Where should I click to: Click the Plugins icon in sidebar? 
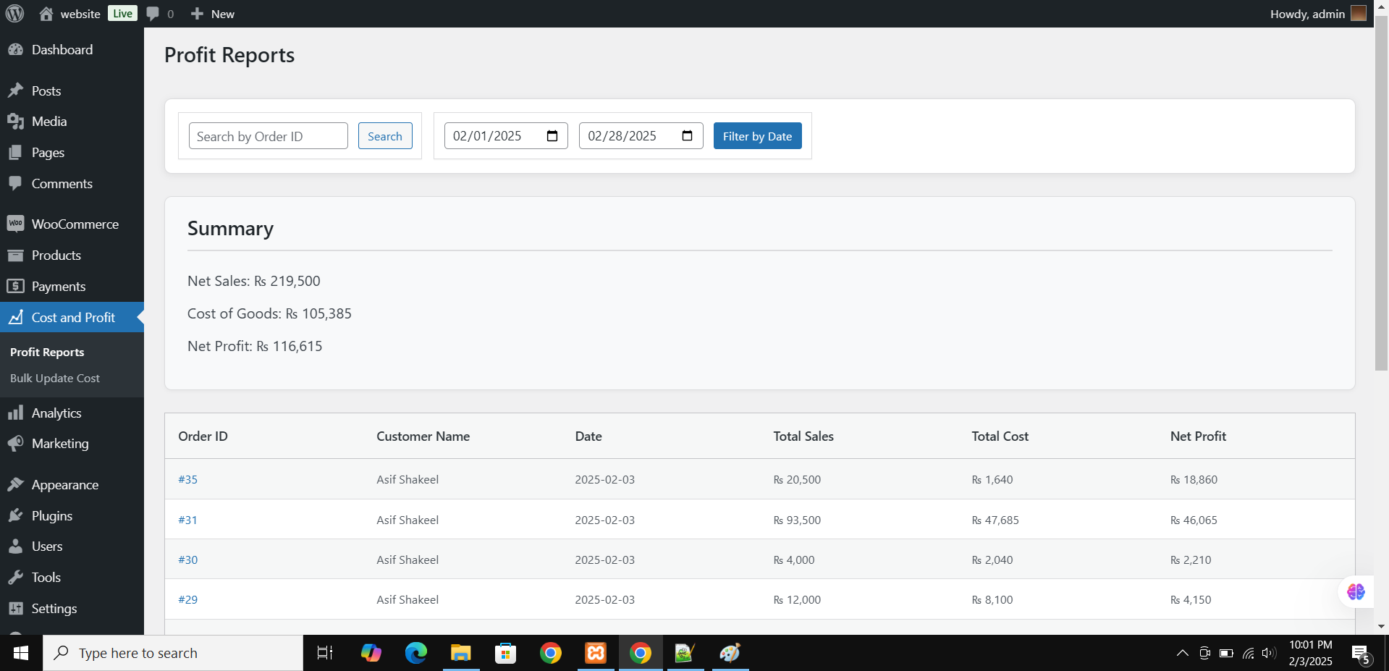[x=15, y=516]
